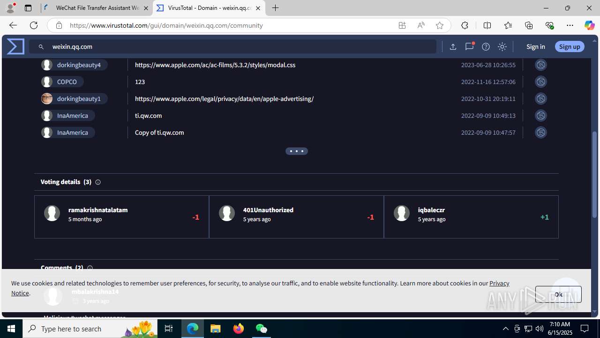
Task: Click the search magnifier icon
Action: click(x=41, y=47)
